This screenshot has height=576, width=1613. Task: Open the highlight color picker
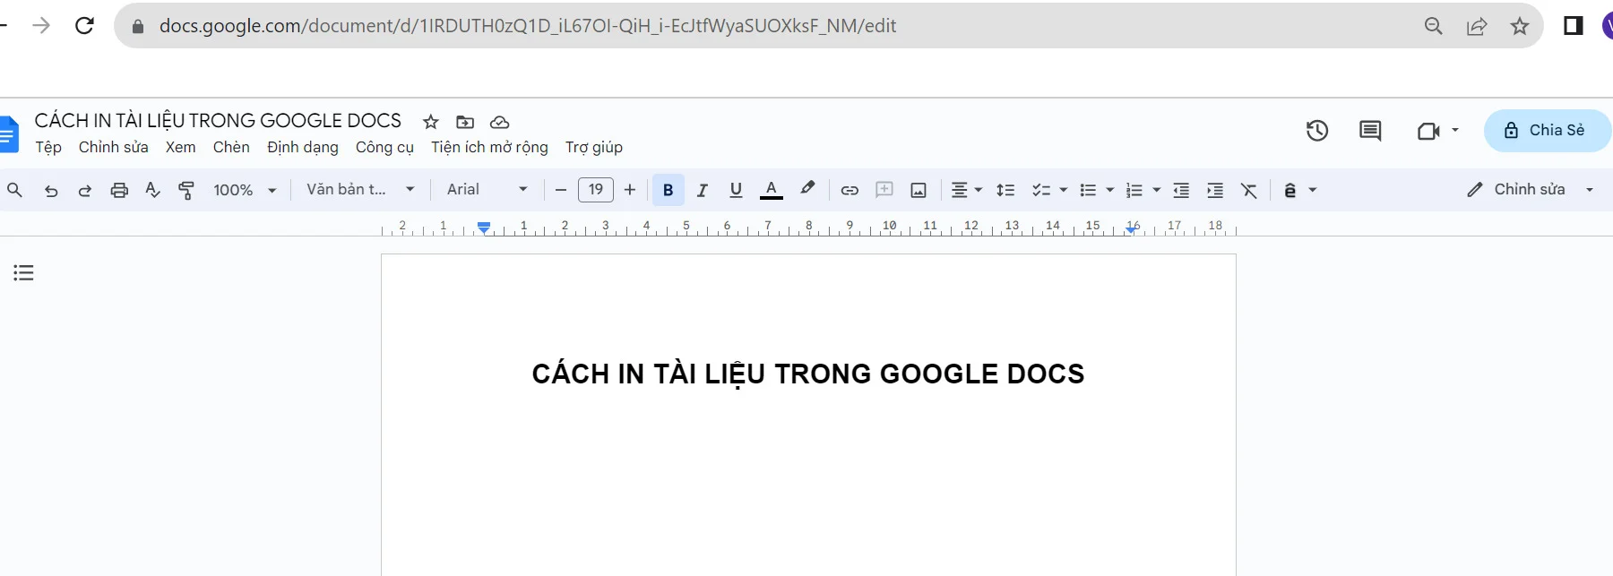[807, 189]
